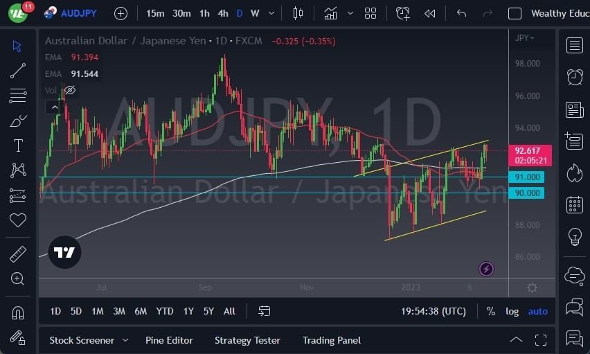The height and width of the screenshot is (354, 590).
Task: Open the user profile avatar with notifications
Action: pyautogui.click(x=19, y=12)
